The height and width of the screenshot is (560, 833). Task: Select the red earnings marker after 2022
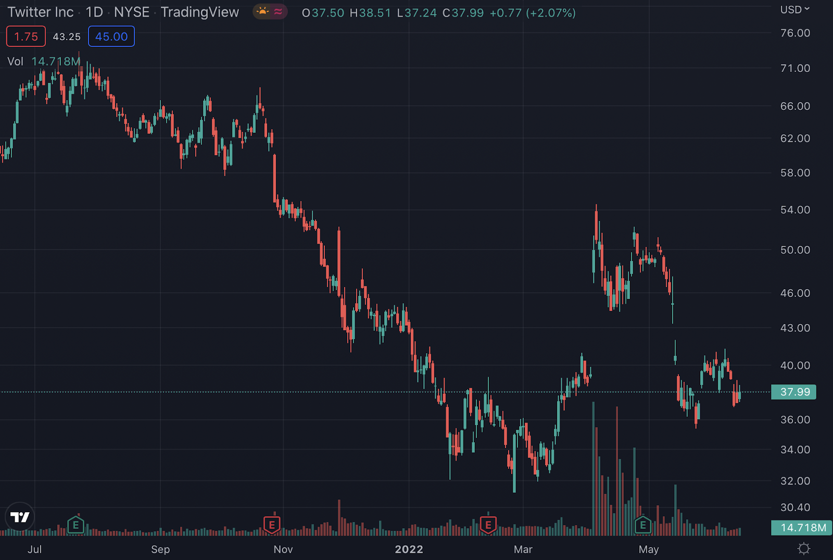488,525
